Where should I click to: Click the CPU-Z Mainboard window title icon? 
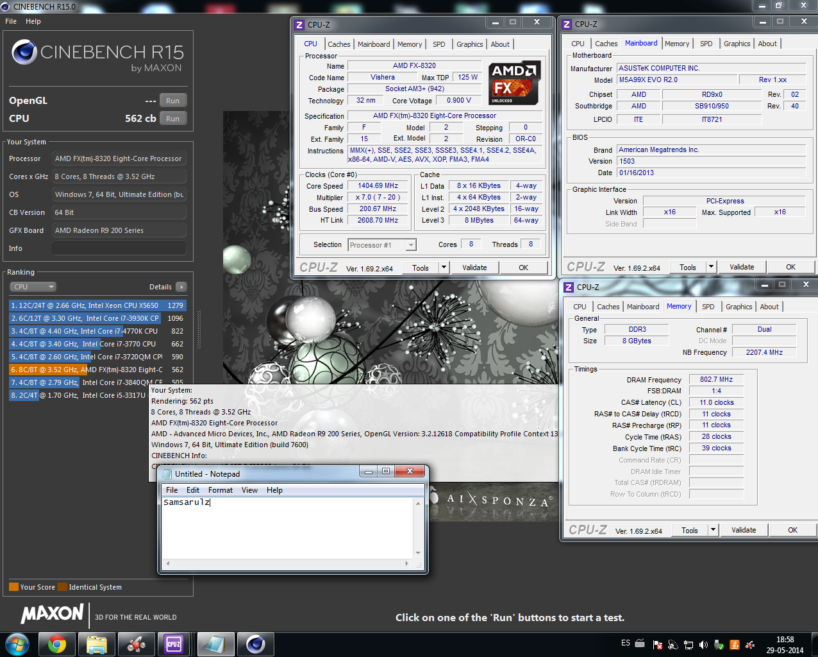[x=567, y=24]
